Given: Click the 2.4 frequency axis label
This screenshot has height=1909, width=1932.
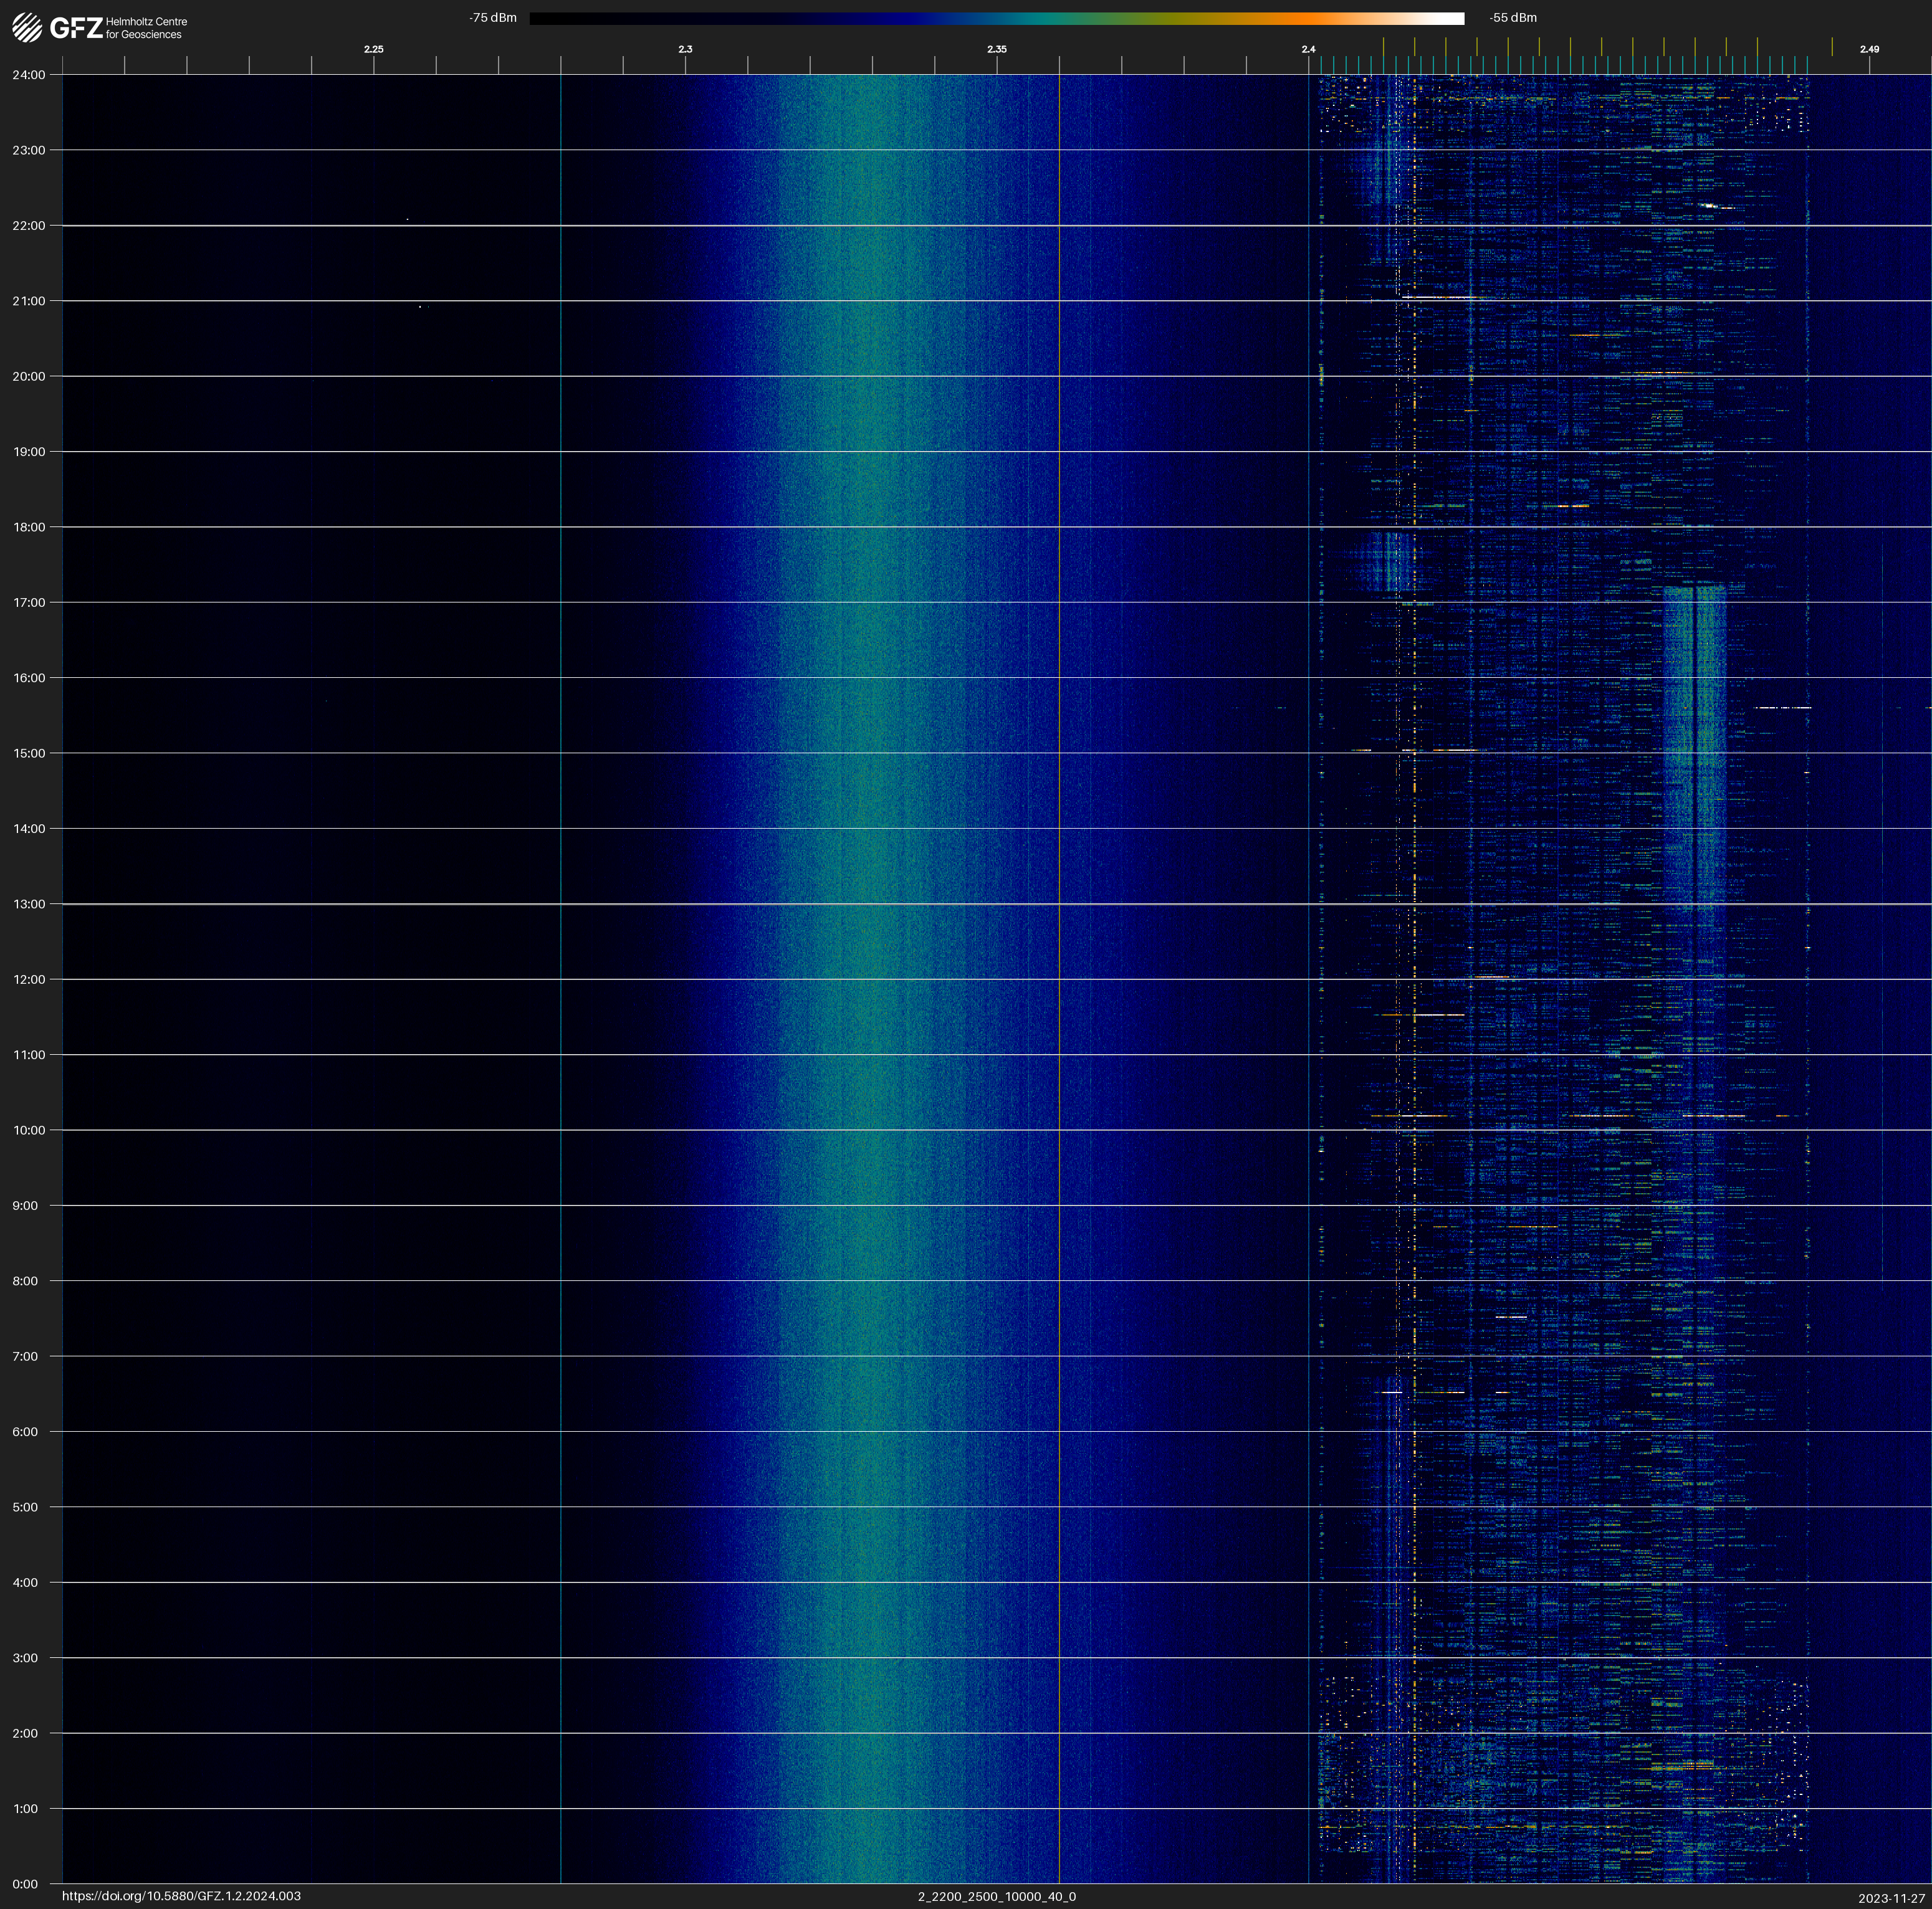Looking at the screenshot, I should 1308,49.
